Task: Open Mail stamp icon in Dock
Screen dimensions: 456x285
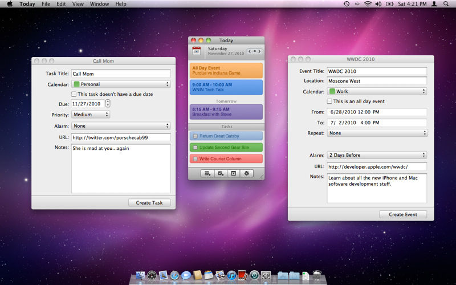Action: pos(164,275)
